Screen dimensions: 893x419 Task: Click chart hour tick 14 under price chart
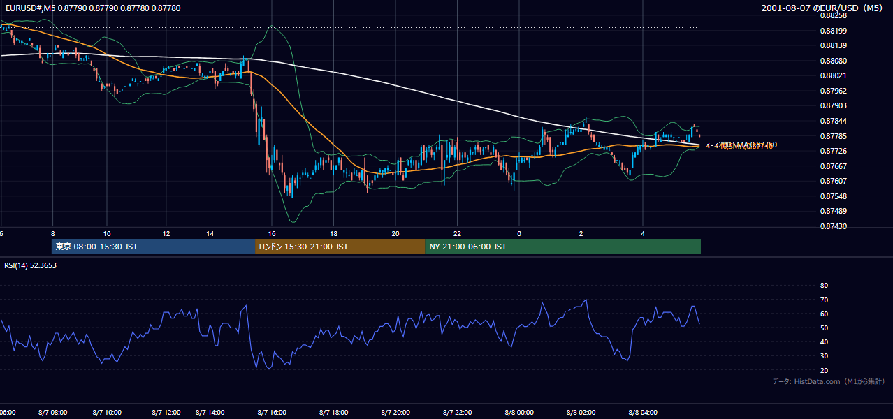pyautogui.click(x=210, y=233)
